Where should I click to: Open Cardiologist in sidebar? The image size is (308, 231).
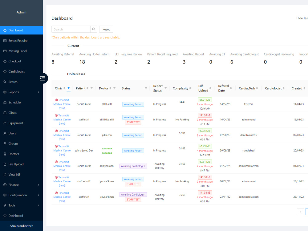coord(22,71)
